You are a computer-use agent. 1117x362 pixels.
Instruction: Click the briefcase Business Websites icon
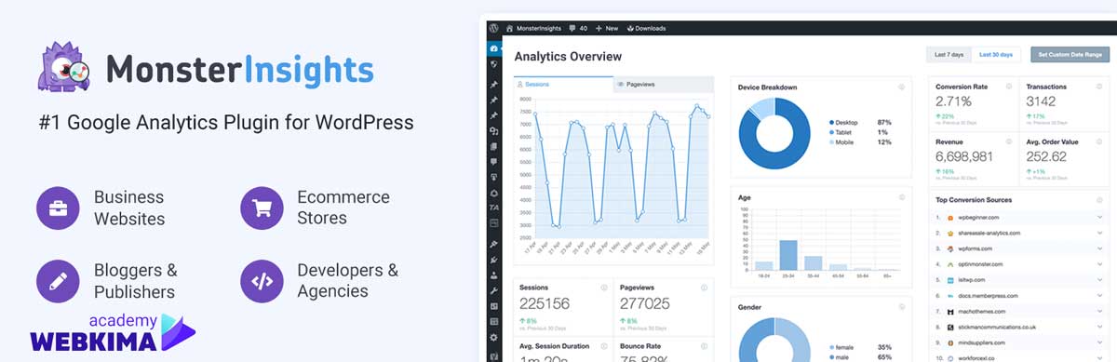[59, 208]
